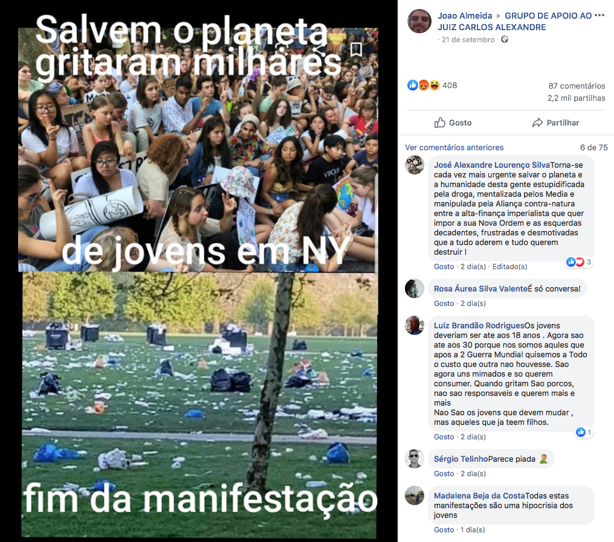614x542 pixels.
Task: Click the bookmark icon on the photo
Action: coord(356,49)
